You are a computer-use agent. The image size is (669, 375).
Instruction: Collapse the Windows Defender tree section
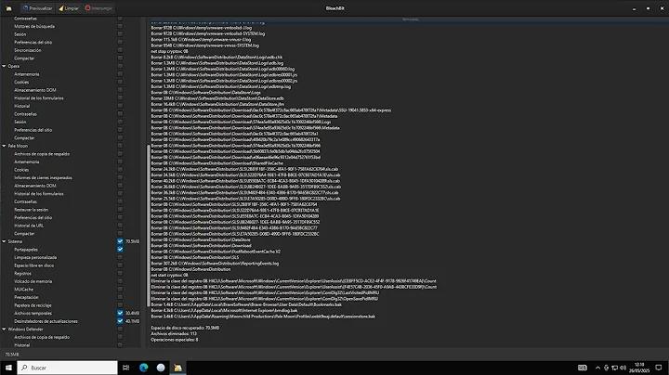4,329
